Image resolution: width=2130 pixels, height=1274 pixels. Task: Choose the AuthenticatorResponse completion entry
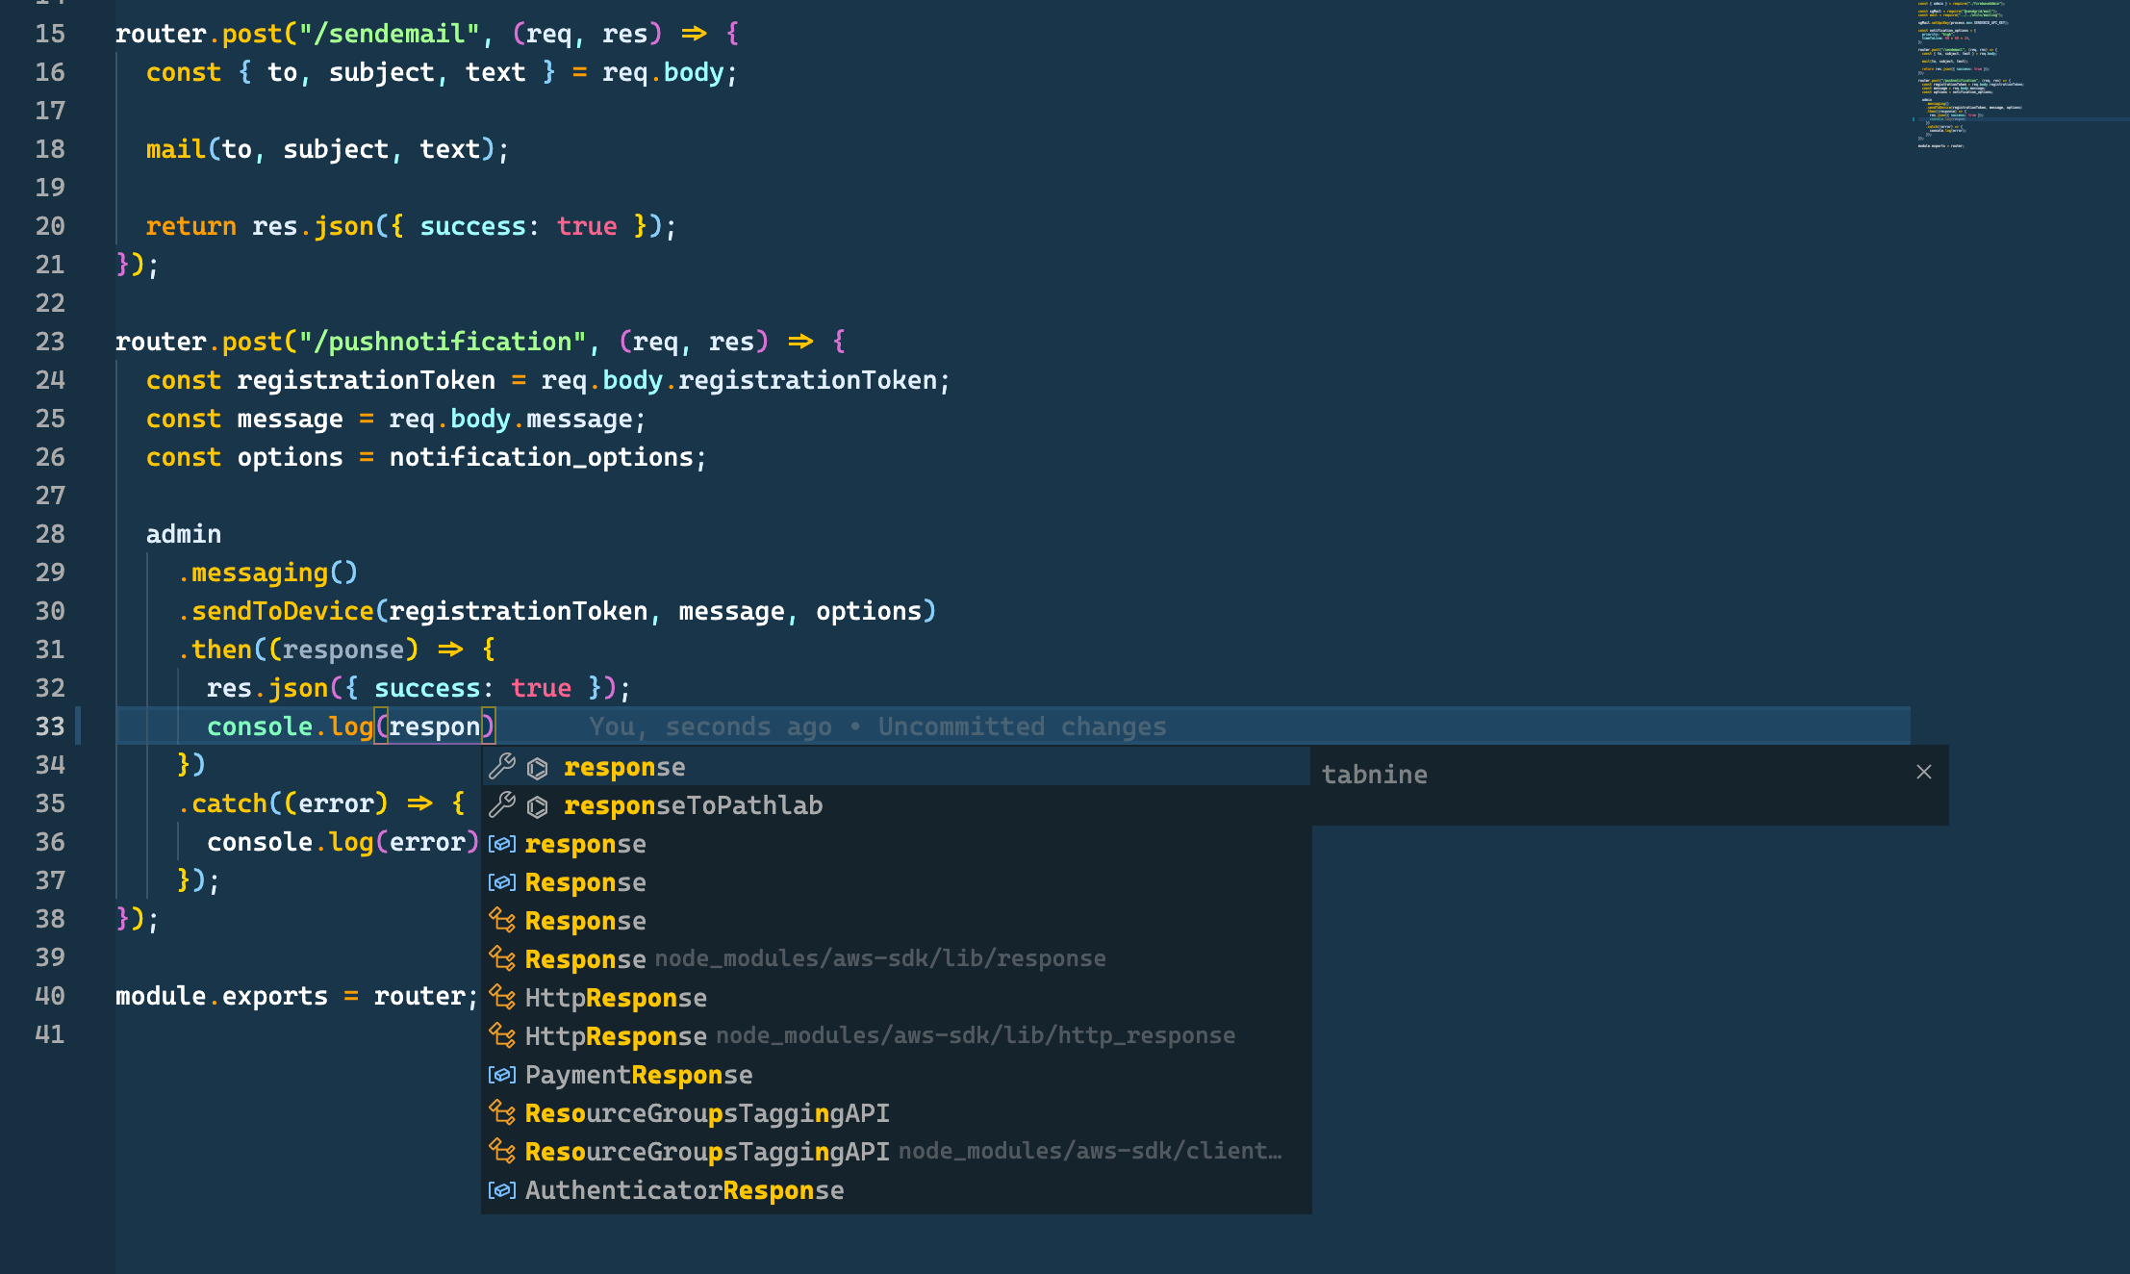click(x=684, y=1190)
